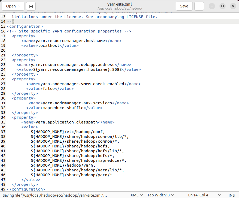
Task: Click the <value> tag on line 36
Action: [x=30, y=127]
